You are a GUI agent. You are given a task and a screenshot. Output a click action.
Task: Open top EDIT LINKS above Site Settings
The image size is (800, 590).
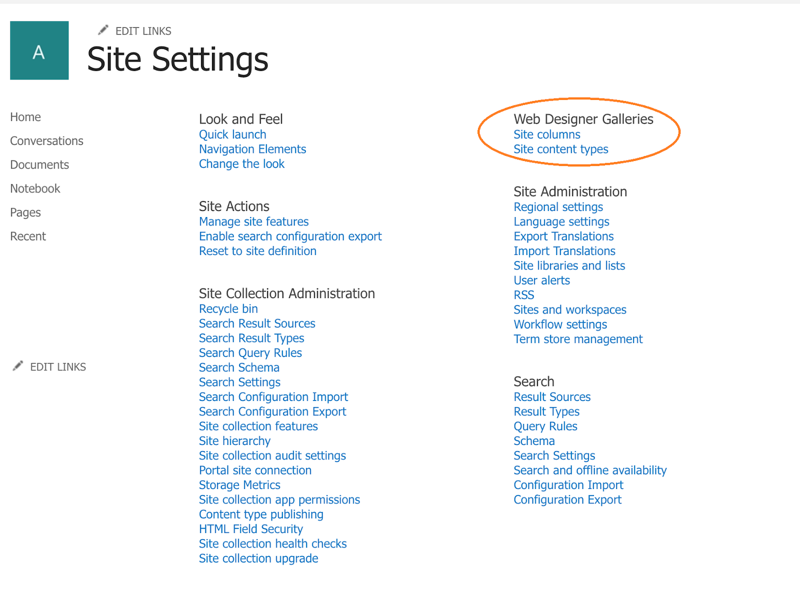click(x=143, y=31)
